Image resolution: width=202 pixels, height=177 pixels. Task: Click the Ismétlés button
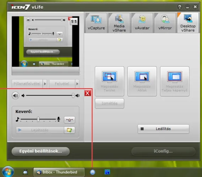pos(109,103)
